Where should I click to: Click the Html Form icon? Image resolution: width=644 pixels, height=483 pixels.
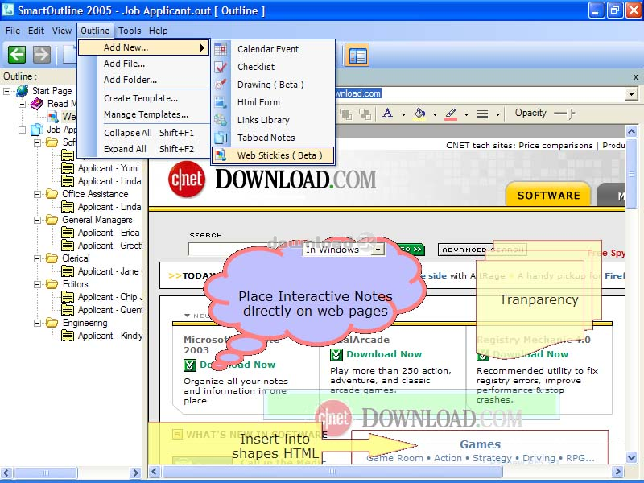pyautogui.click(x=221, y=102)
